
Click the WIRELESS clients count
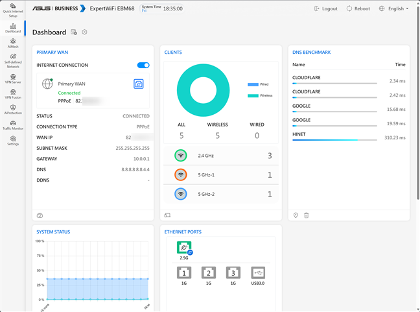click(218, 136)
